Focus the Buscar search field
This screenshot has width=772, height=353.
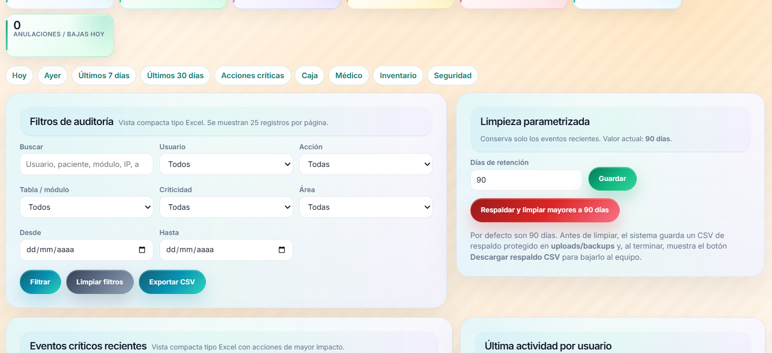[86, 164]
